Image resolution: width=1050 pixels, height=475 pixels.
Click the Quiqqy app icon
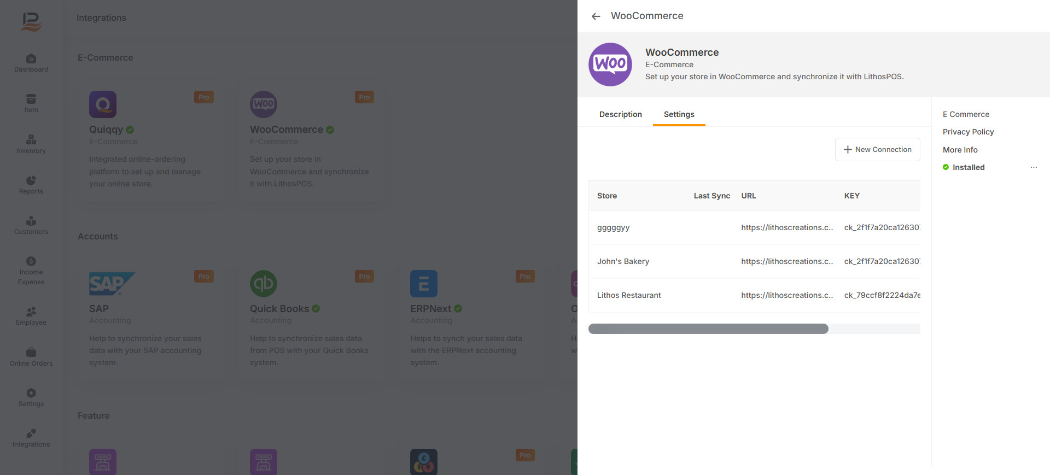point(103,104)
